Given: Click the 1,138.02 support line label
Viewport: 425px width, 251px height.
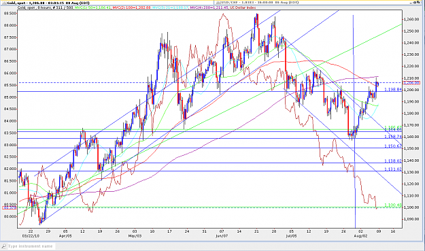Looking at the screenshot, I should tap(393, 161).
